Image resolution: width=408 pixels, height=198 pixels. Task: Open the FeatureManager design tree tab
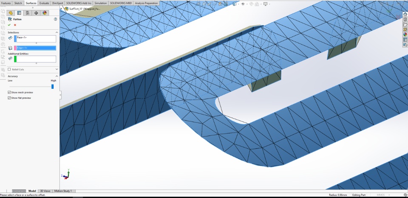[11, 13]
